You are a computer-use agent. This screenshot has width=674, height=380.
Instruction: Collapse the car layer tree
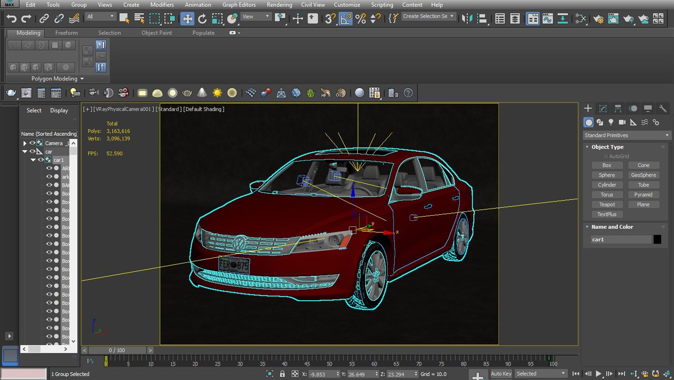(25, 152)
